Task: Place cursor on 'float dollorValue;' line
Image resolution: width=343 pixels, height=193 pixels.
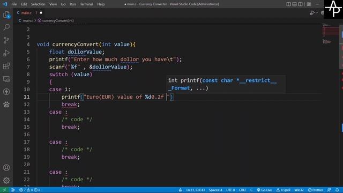Action: (x=77, y=52)
